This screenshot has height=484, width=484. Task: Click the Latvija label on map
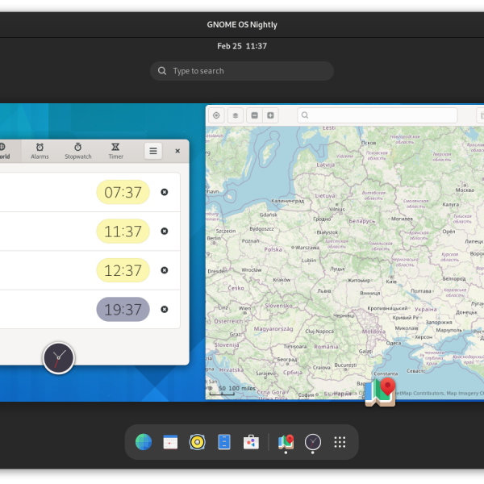(x=325, y=165)
